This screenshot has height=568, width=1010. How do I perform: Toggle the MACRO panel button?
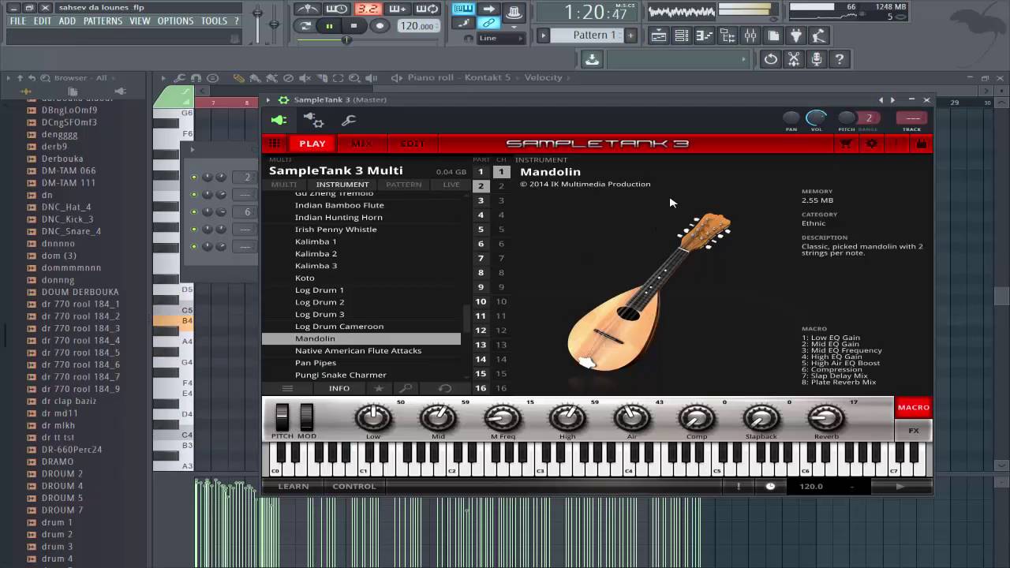tap(913, 407)
